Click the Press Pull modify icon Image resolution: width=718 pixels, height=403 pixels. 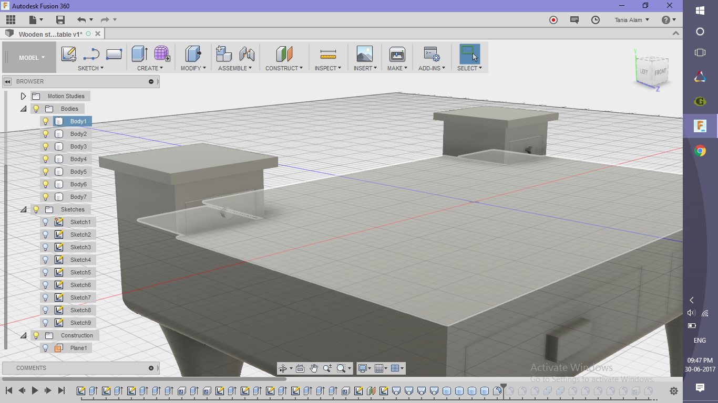tap(193, 54)
